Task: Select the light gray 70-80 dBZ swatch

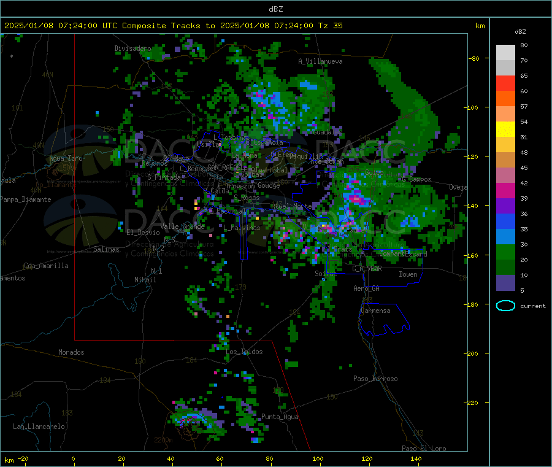Action: click(x=505, y=53)
